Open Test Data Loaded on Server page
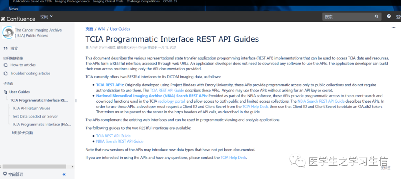This screenshot has height=179, width=401. tap(35, 116)
